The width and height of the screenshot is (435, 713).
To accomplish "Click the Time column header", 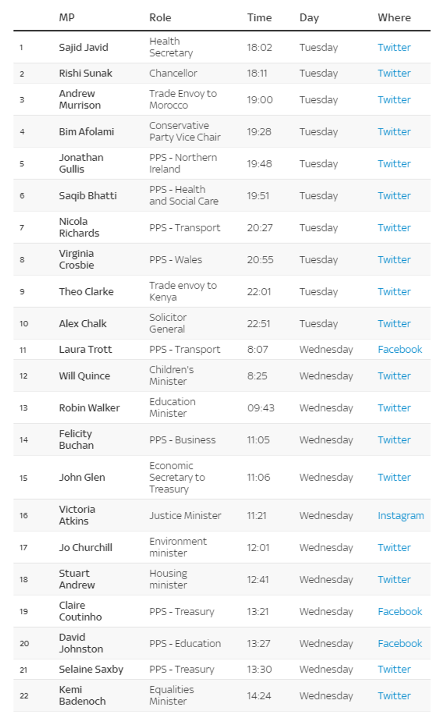I will (x=259, y=18).
